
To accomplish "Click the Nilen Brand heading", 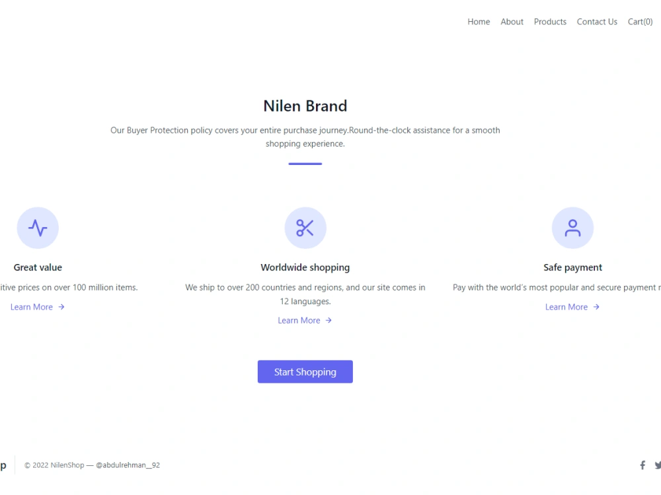I will (x=305, y=106).
